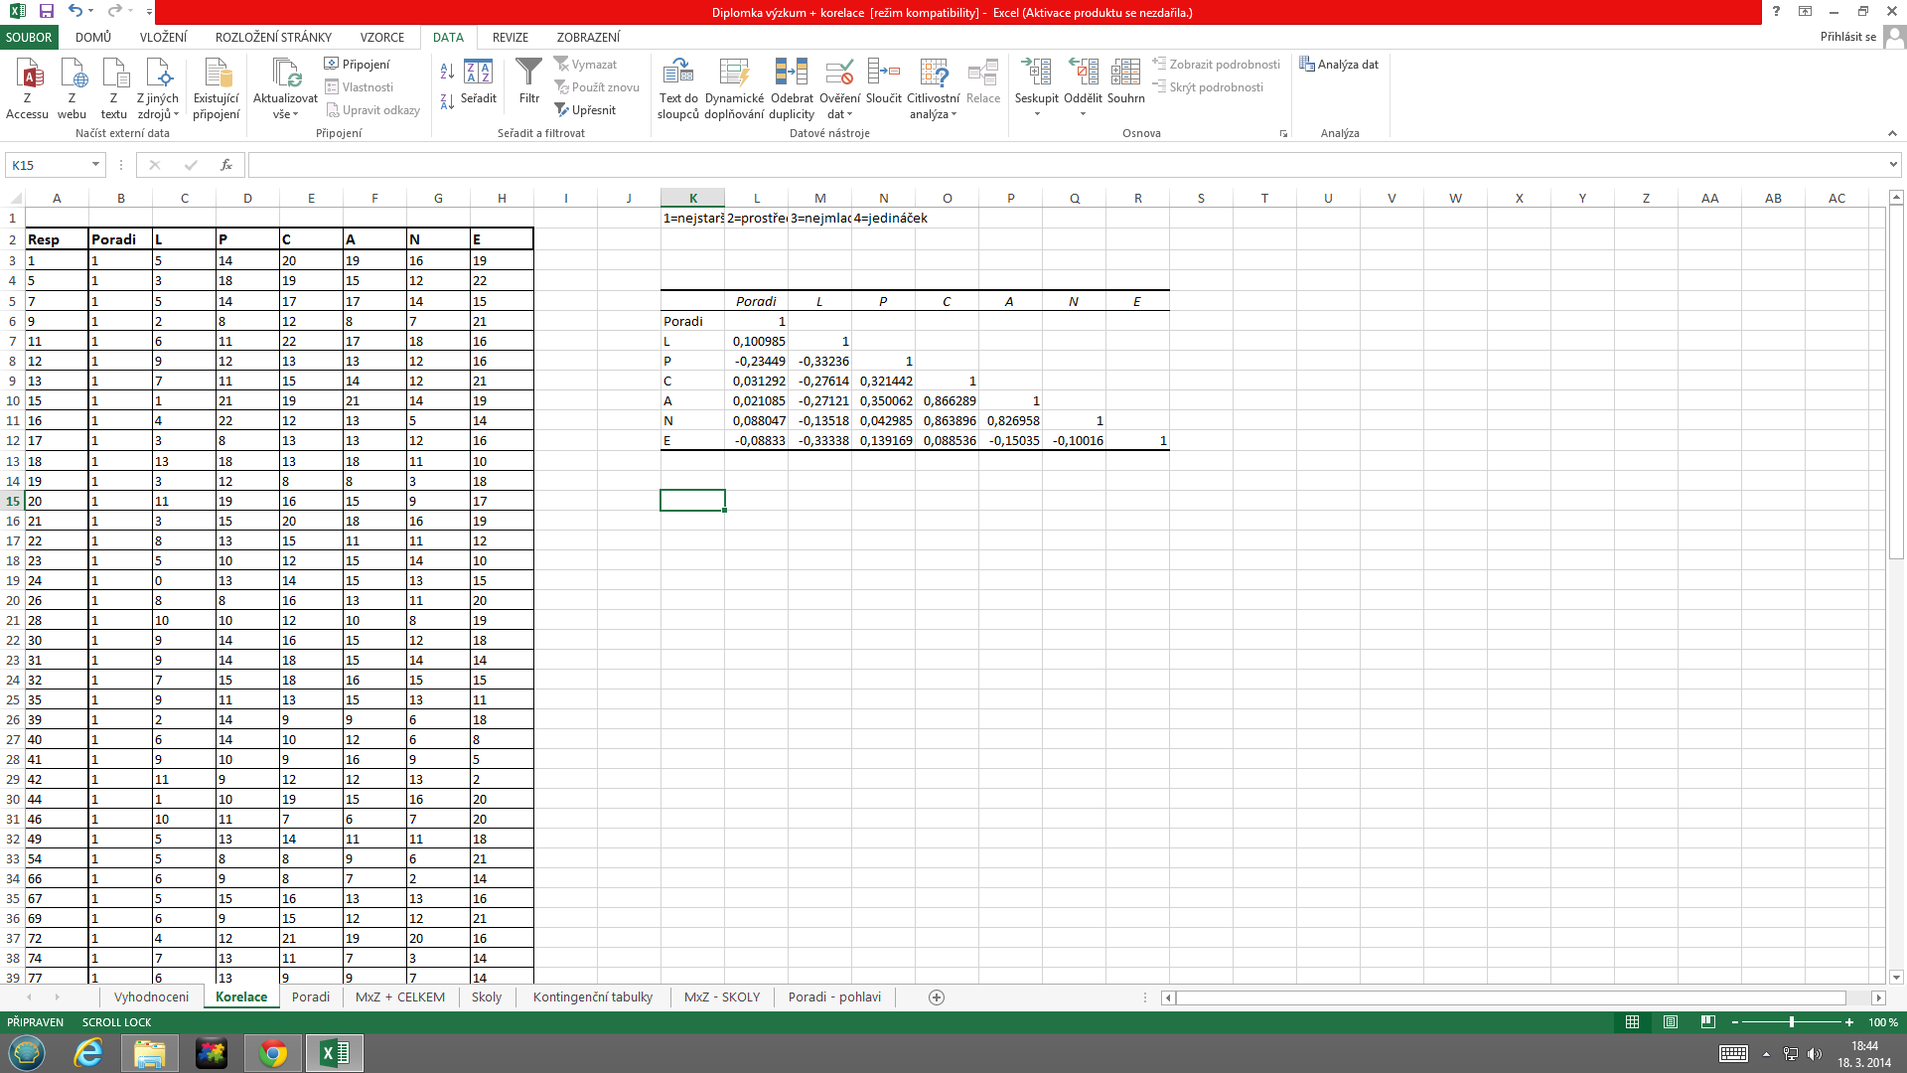Viewport: 1907px width, 1073px height.
Task: Switch to Normal view
Action: point(1632,1022)
